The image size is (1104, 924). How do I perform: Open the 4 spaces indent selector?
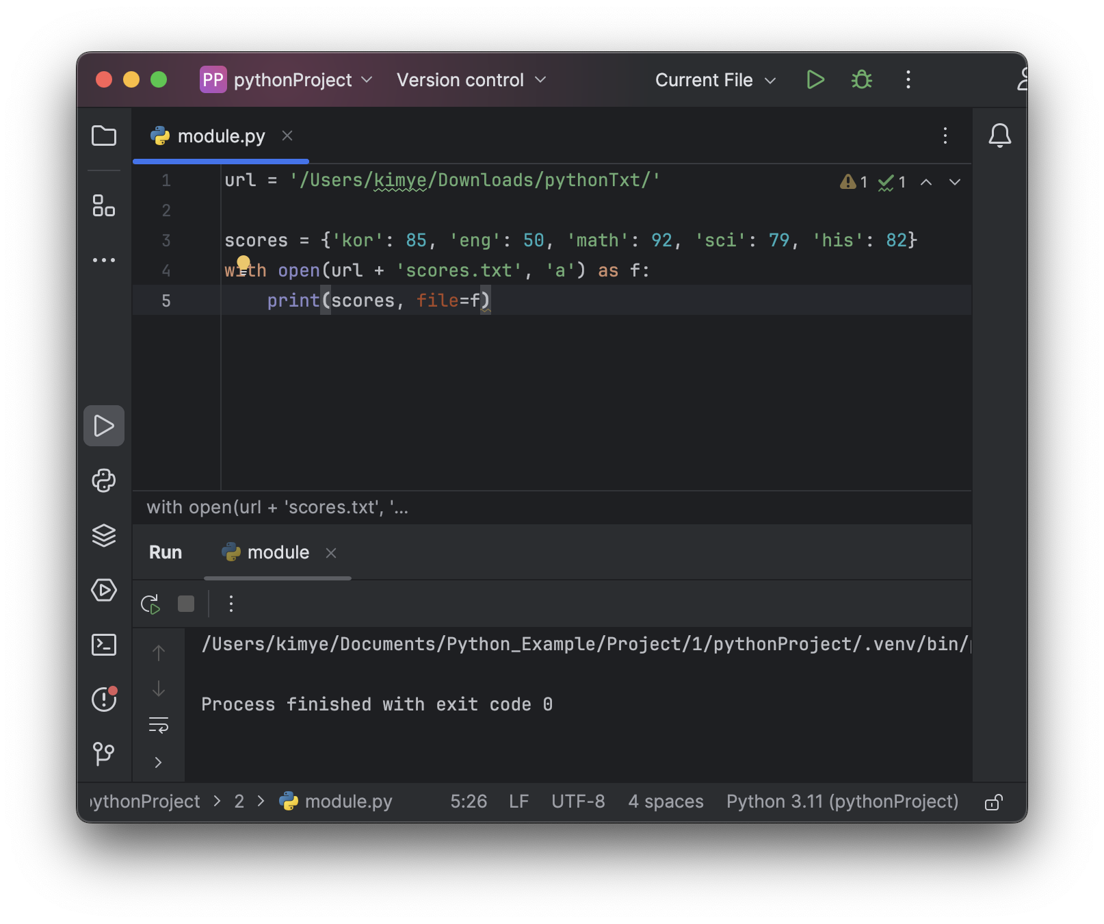(x=666, y=801)
